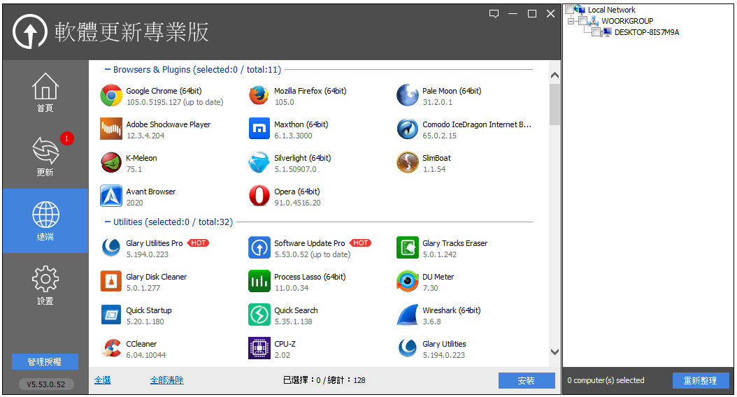
Task: Click the Pale Moon browser icon
Action: pos(407,96)
